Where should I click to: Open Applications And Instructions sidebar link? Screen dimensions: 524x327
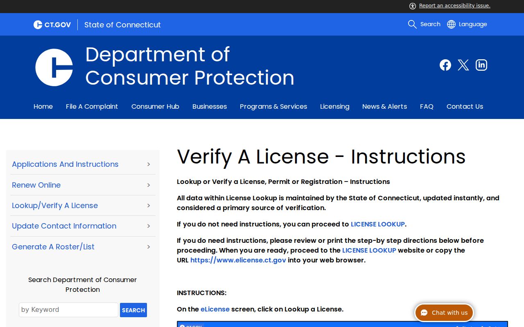(65, 164)
